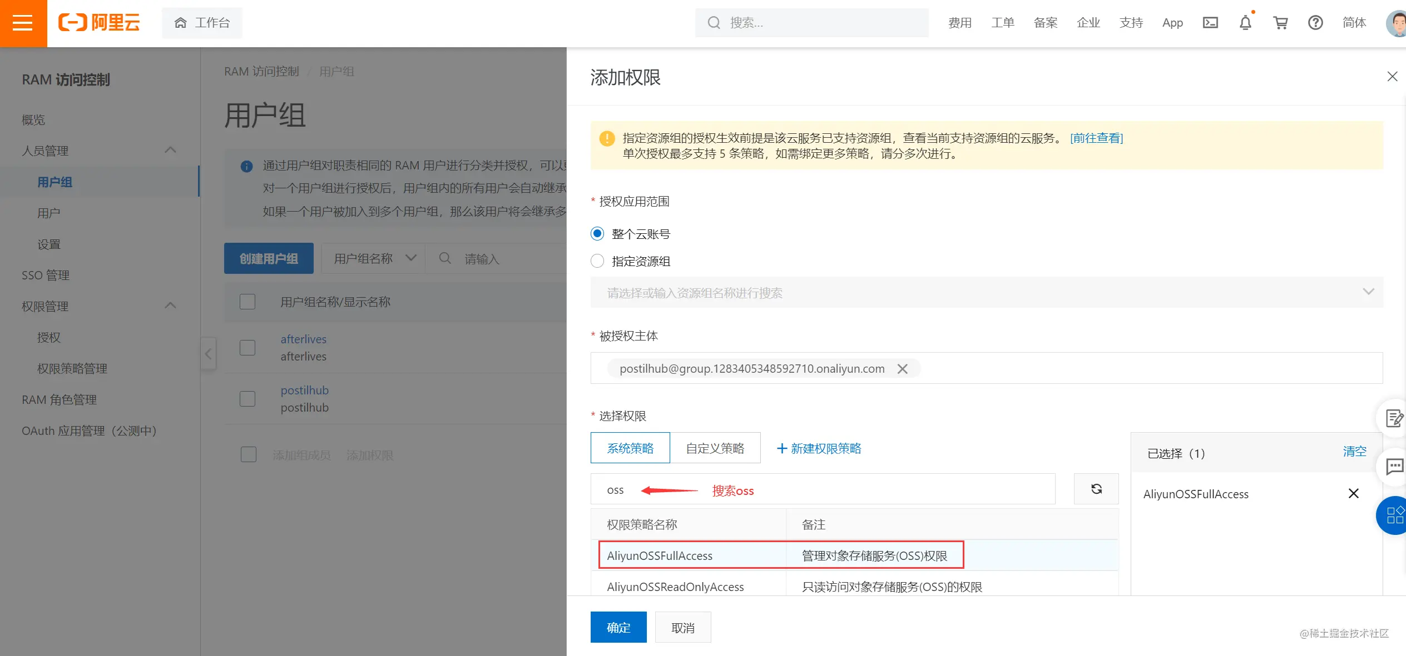The width and height of the screenshot is (1406, 656).
Task: Toggle the bottom batch-action checkbox
Action: [x=249, y=454]
